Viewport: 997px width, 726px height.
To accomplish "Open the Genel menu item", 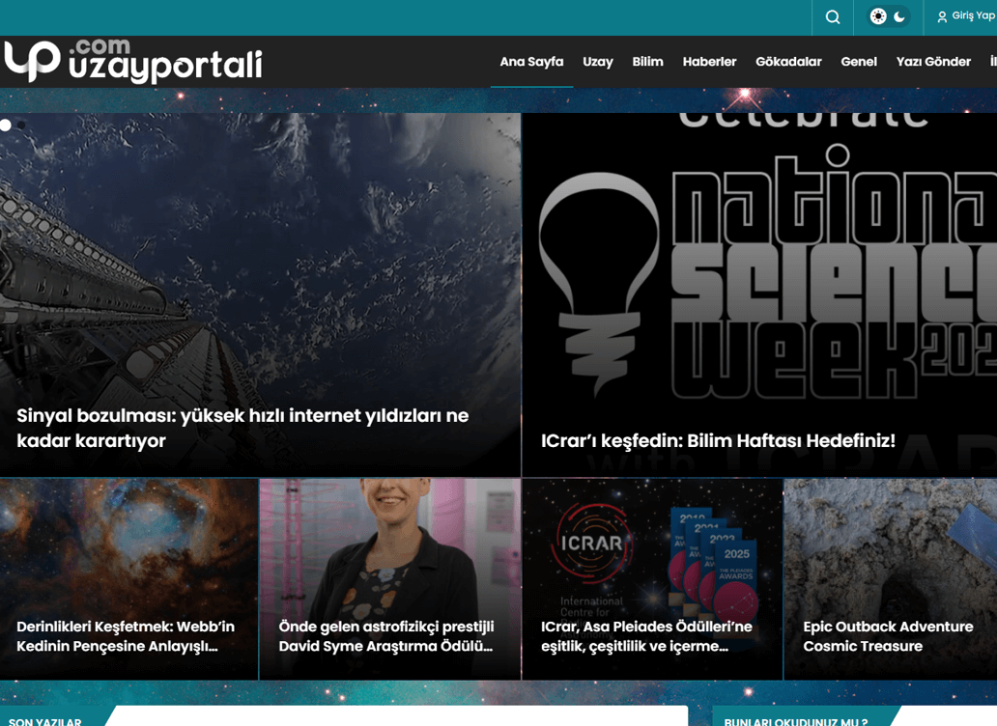I will pos(859,62).
